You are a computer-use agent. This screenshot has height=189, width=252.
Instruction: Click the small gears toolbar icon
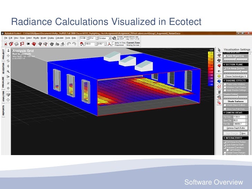pyautogui.click(x=57, y=44)
